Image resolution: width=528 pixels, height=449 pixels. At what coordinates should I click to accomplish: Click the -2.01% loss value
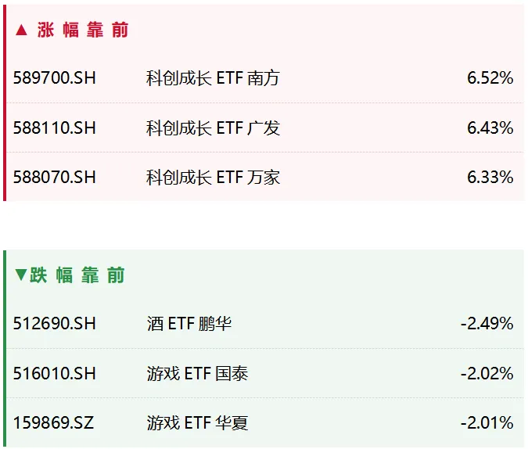point(487,422)
